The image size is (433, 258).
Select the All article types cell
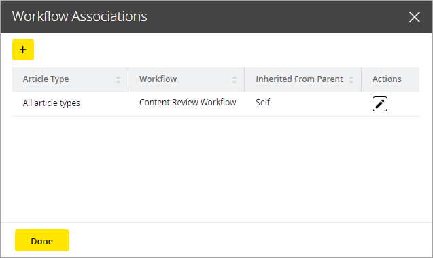click(70, 104)
